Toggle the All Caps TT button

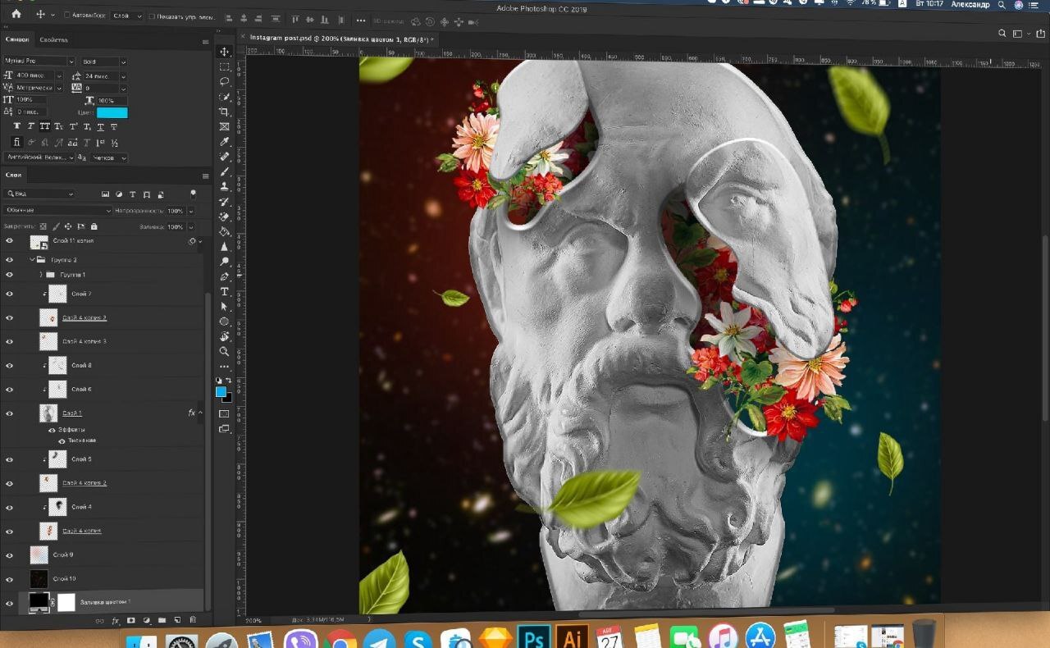click(44, 126)
